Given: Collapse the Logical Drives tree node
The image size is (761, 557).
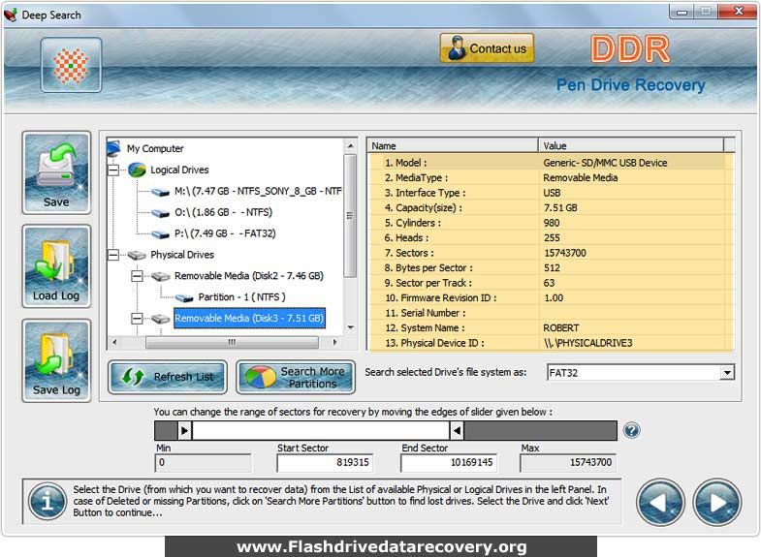Looking at the screenshot, I should pyautogui.click(x=113, y=170).
